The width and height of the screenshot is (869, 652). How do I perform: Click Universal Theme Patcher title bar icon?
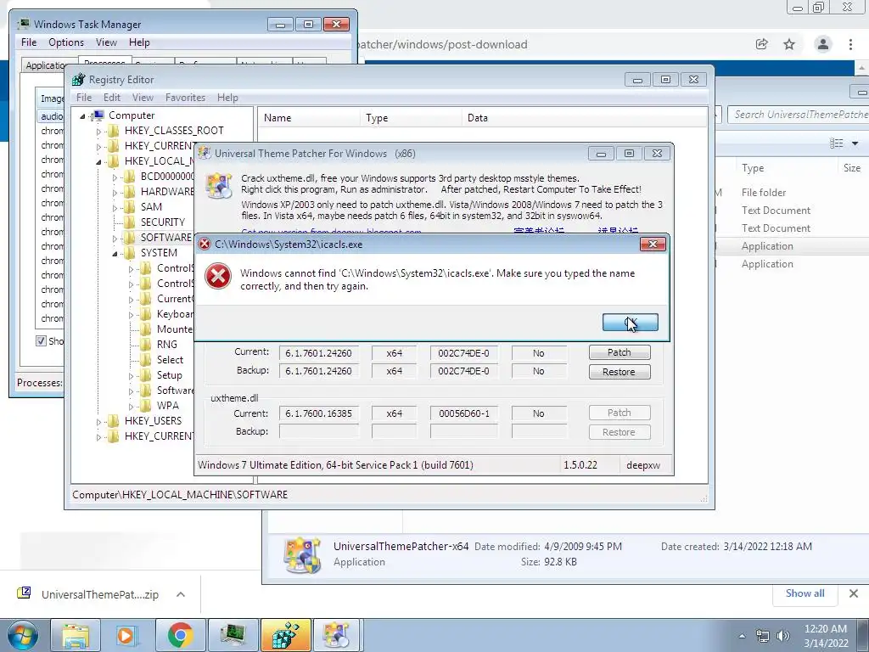tap(205, 154)
